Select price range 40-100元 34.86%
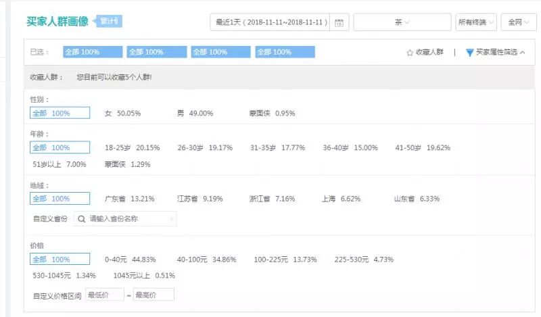Screen dimensions: 541x317 (x=207, y=260)
